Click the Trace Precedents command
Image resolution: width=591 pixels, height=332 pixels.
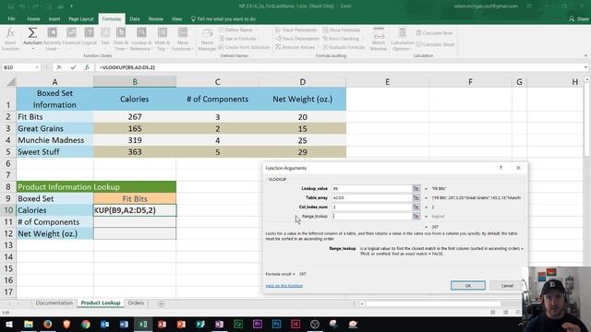click(x=296, y=30)
